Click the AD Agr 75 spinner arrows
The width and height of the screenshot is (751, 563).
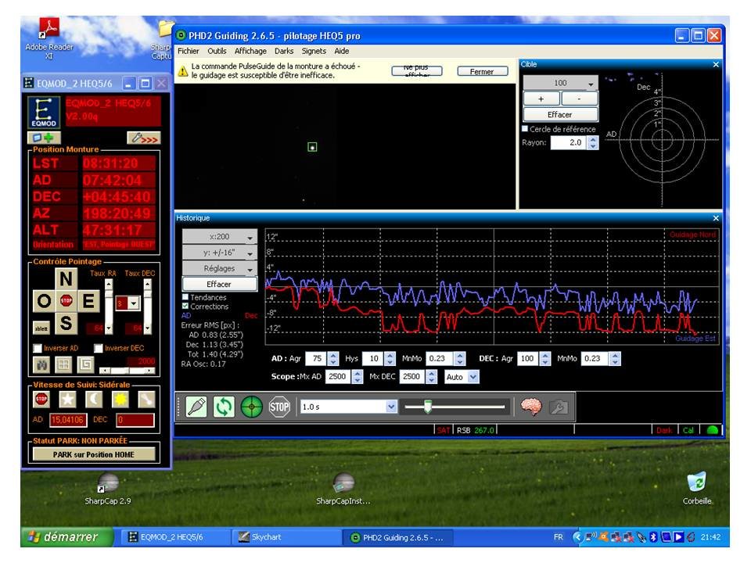click(x=333, y=359)
